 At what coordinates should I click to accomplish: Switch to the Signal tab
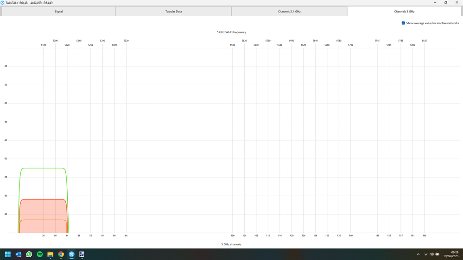[58, 12]
